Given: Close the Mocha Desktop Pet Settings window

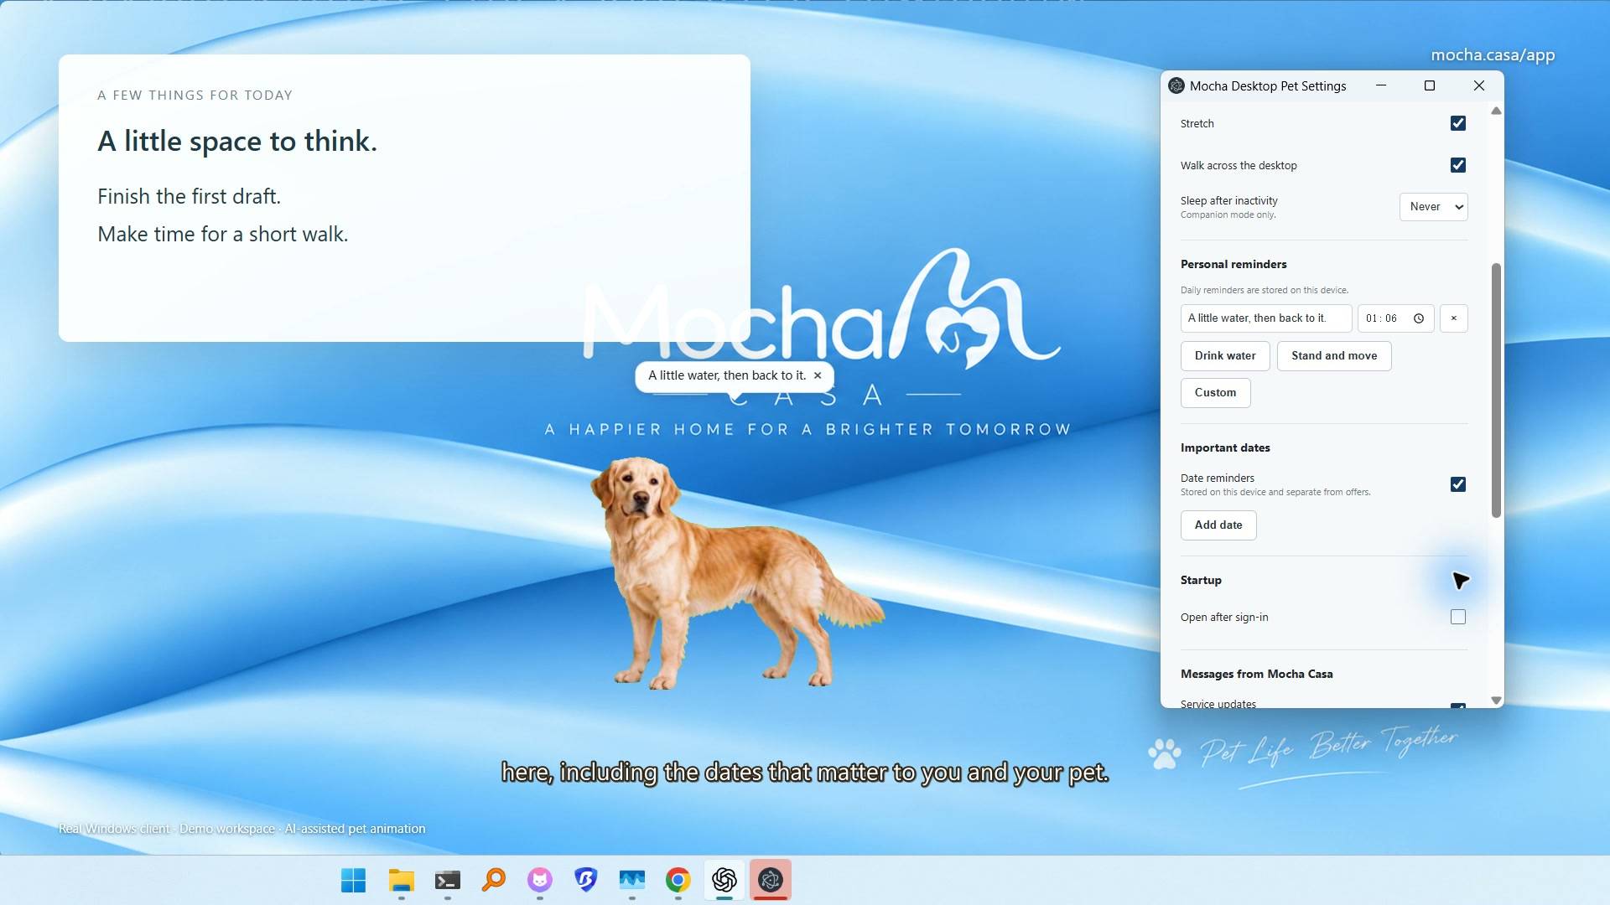Looking at the screenshot, I should pyautogui.click(x=1479, y=85).
